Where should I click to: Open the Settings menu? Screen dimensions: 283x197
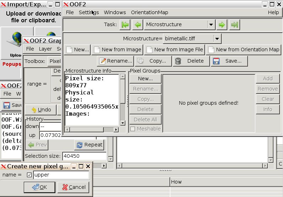click(89, 12)
